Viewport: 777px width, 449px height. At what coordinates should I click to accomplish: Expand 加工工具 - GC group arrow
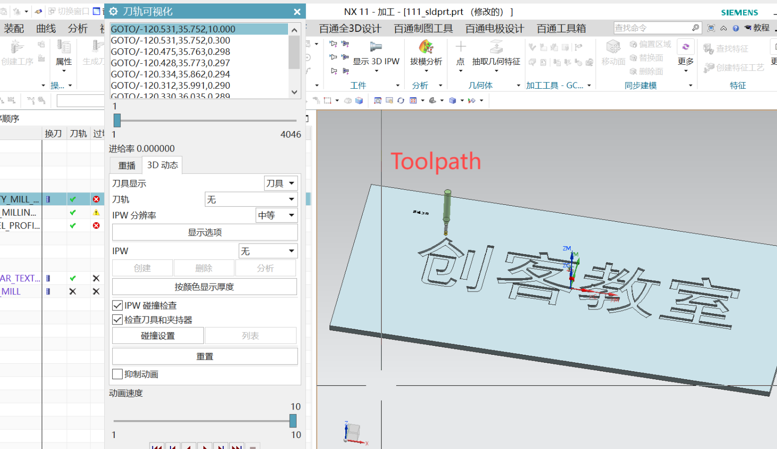pos(589,86)
